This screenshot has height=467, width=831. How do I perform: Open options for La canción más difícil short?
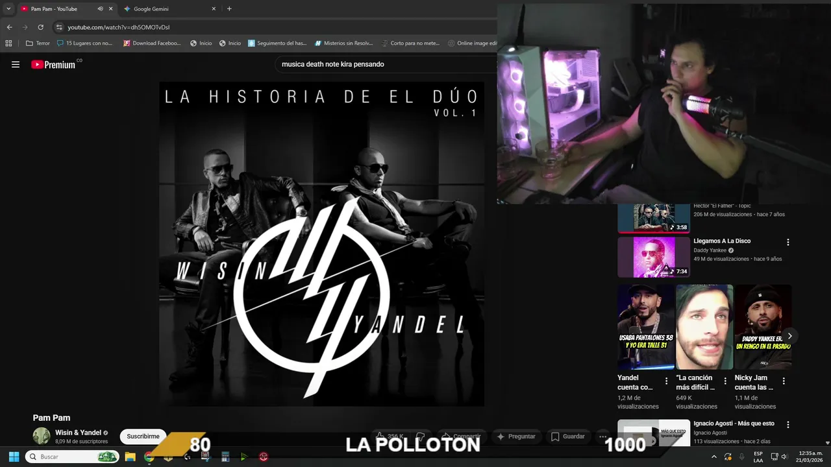coord(725,381)
